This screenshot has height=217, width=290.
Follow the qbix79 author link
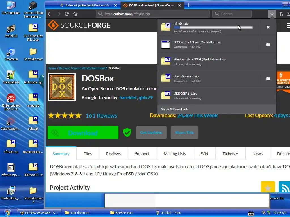coord(146,97)
